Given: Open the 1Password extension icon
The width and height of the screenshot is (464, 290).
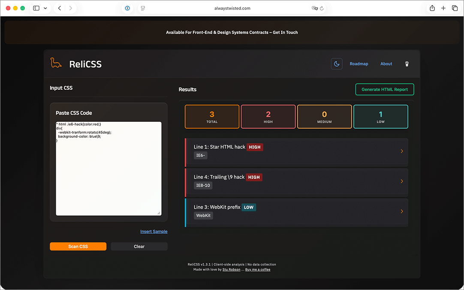Looking at the screenshot, I should (127, 8).
